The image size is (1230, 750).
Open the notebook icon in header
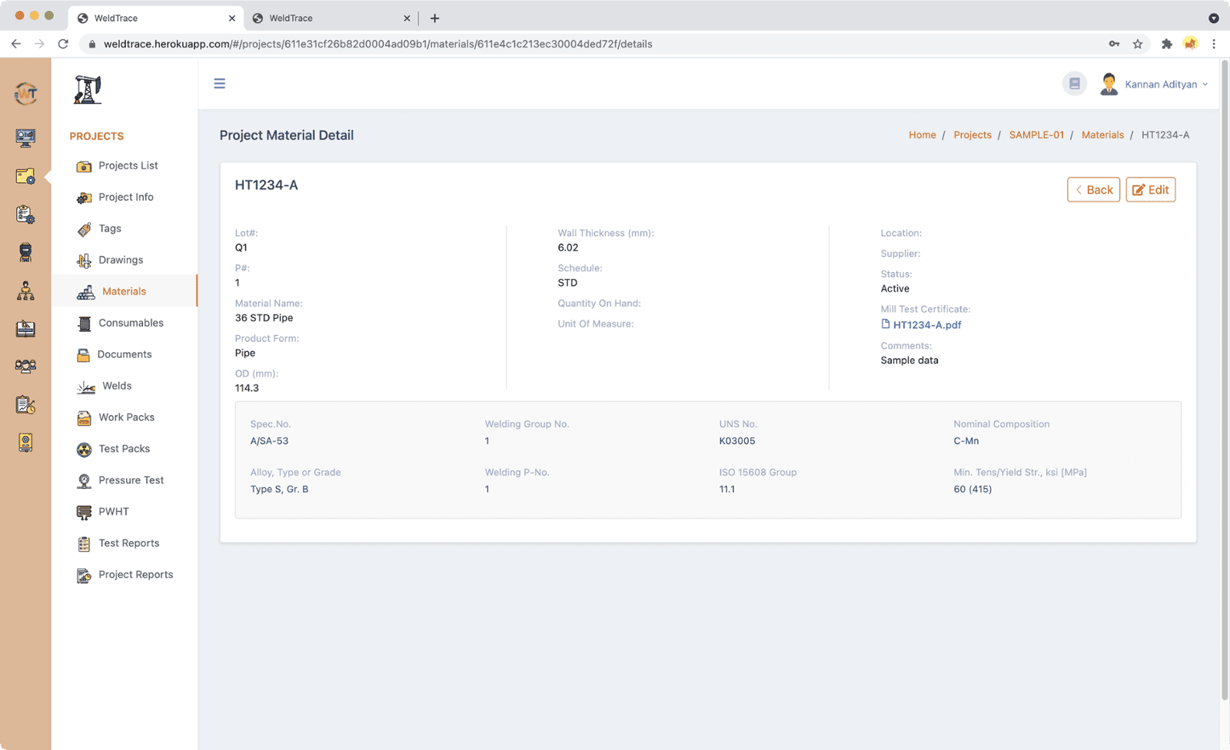[x=1074, y=84]
